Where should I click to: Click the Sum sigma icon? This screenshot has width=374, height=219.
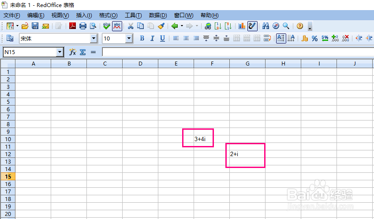[x=82, y=52]
